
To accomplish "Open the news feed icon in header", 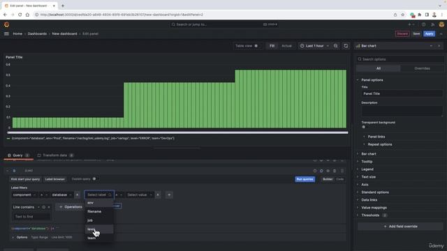I will point(432,24).
